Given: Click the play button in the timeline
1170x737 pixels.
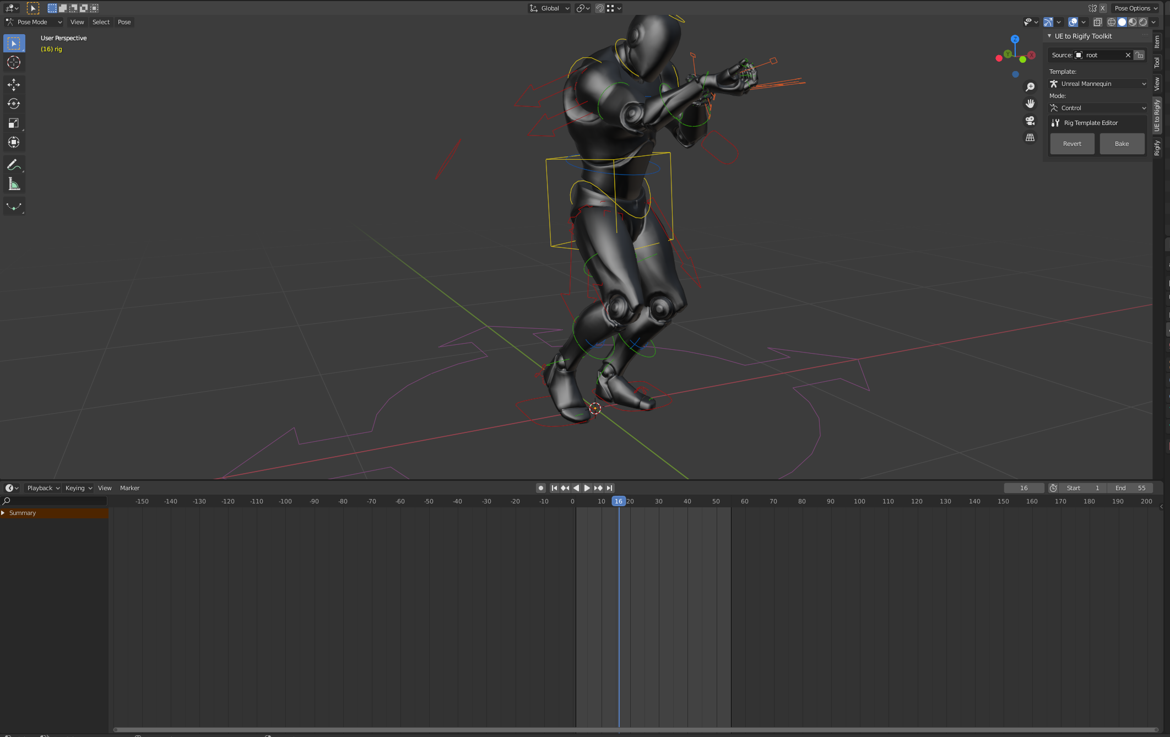Looking at the screenshot, I should 586,487.
